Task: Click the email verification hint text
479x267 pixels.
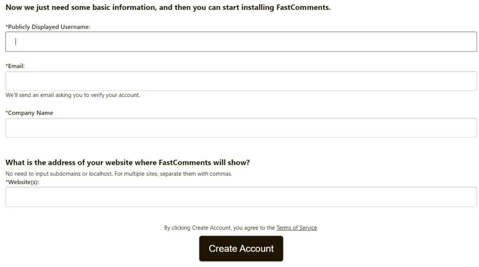Action: pyautogui.click(x=73, y=95)
